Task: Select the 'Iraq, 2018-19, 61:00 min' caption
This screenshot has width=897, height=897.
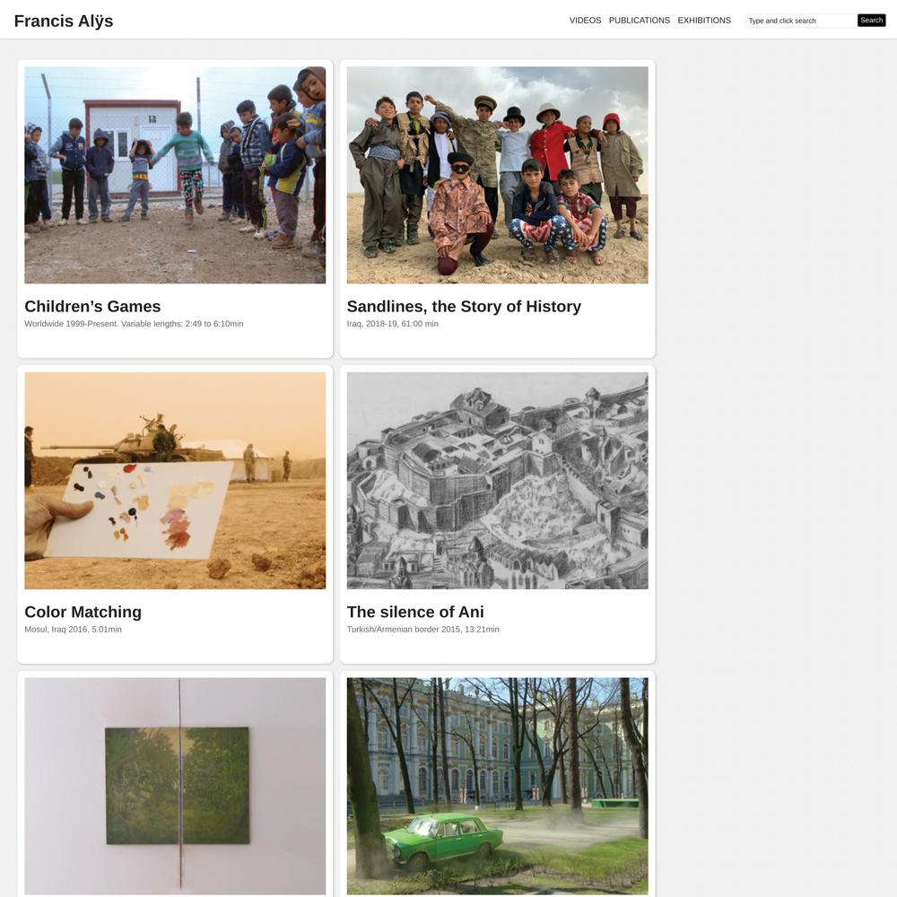Action: pos(393,324)
